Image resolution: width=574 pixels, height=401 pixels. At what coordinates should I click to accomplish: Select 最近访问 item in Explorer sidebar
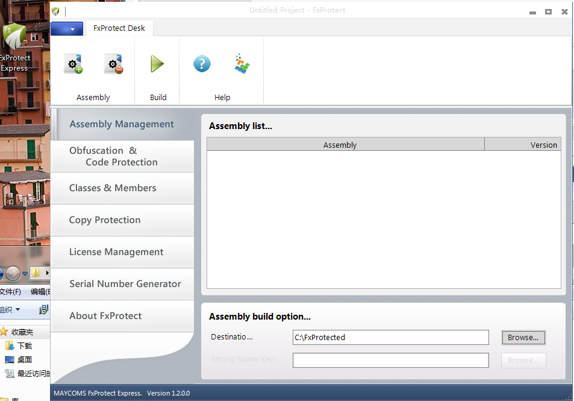28,373
